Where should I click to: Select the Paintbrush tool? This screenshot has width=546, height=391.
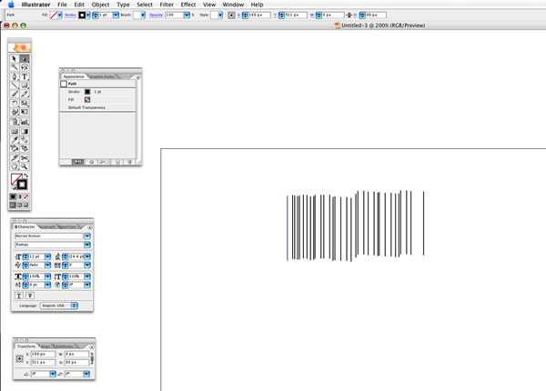pos(15,94)
